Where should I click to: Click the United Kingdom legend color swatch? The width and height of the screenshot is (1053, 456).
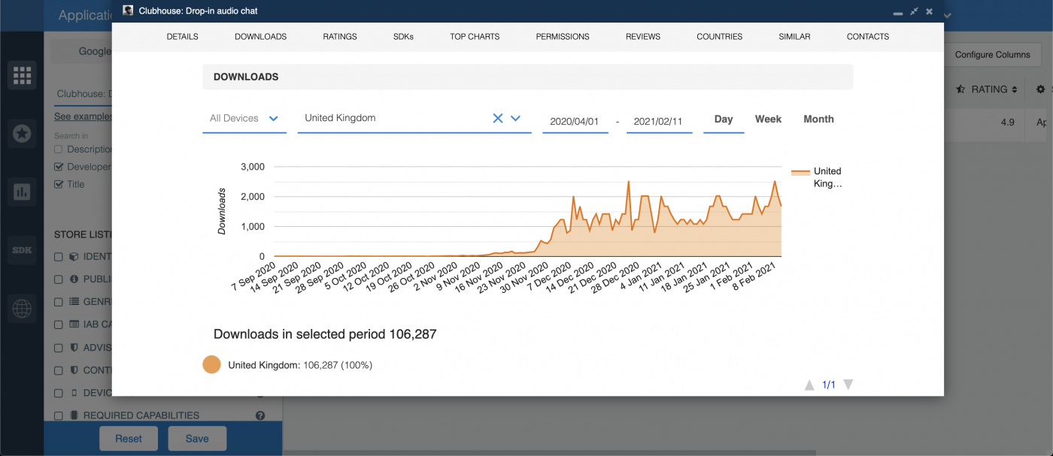click(x=211, y=364)
